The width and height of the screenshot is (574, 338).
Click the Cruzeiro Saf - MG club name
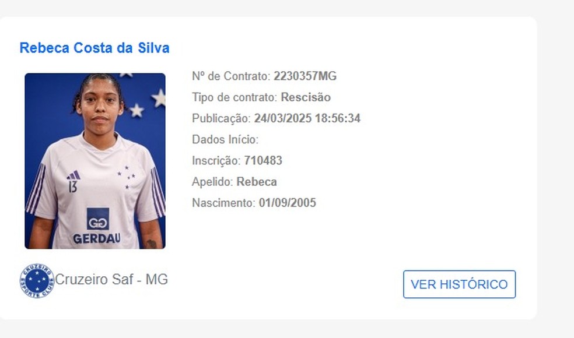(x=111, y=280)
